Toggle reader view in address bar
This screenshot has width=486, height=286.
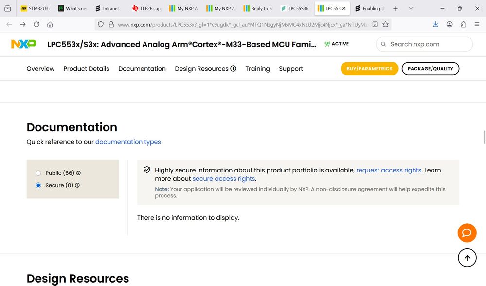(375, 24)
